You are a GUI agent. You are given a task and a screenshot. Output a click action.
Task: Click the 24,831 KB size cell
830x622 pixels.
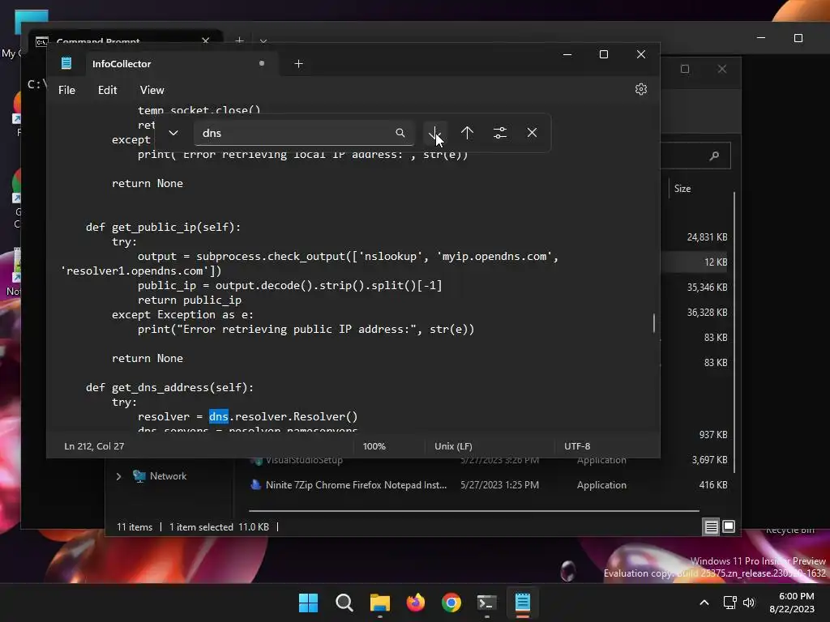707,237
